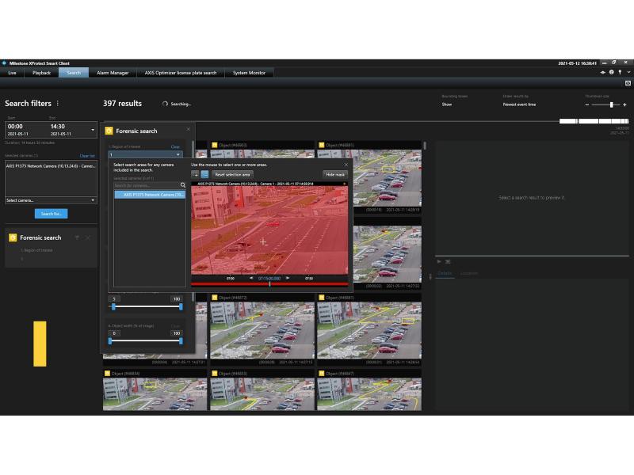Expand the Region of interest dropdown
Image resolution: width=634 pixels, height=475 pixels.
pos(145,154)
